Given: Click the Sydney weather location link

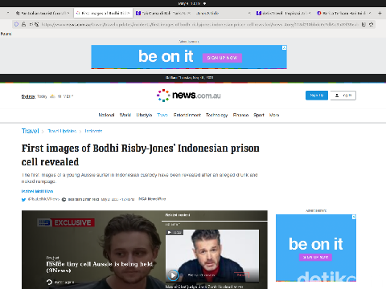Looking at the screenshot, I should (28, 96).
